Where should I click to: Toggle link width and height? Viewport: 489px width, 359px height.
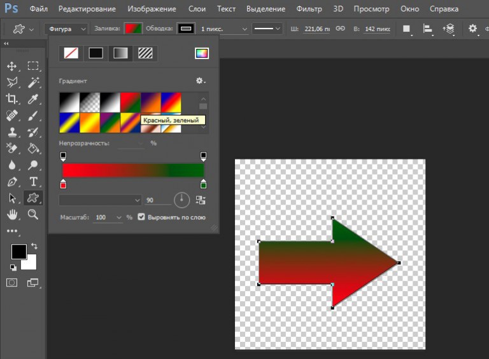click(x=340, y=29)
